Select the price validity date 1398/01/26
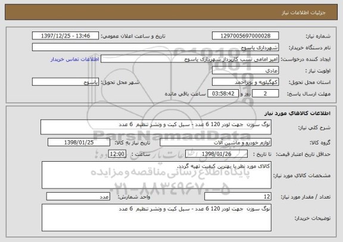343x242 pixels. point(216,154)
